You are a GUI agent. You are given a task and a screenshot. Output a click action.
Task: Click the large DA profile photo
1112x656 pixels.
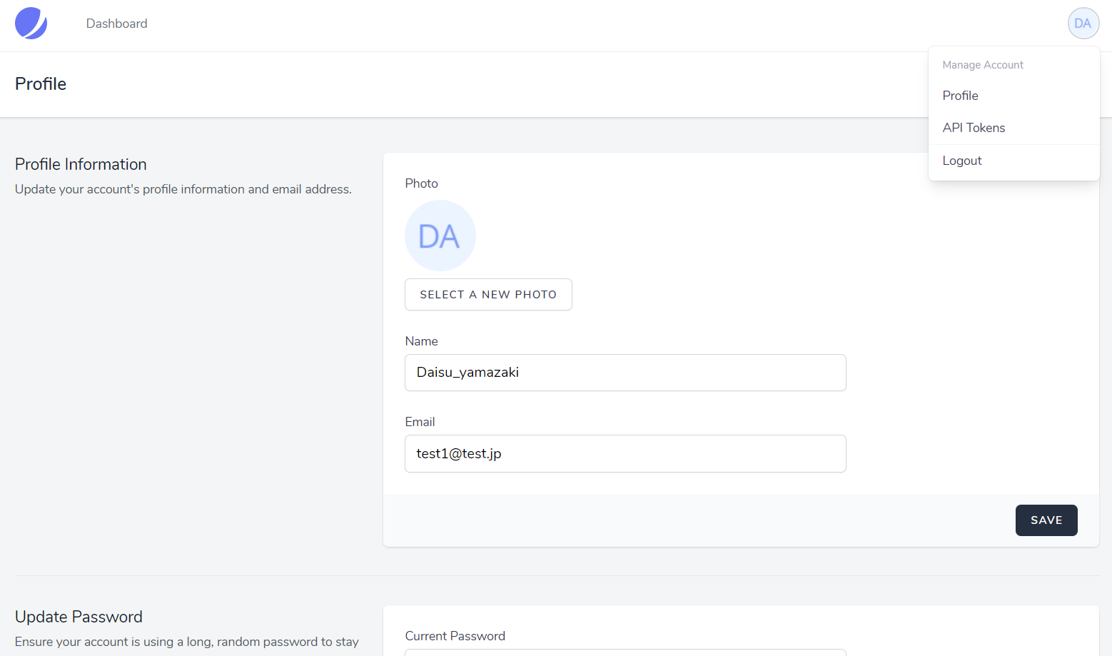(x=440, y=236)
